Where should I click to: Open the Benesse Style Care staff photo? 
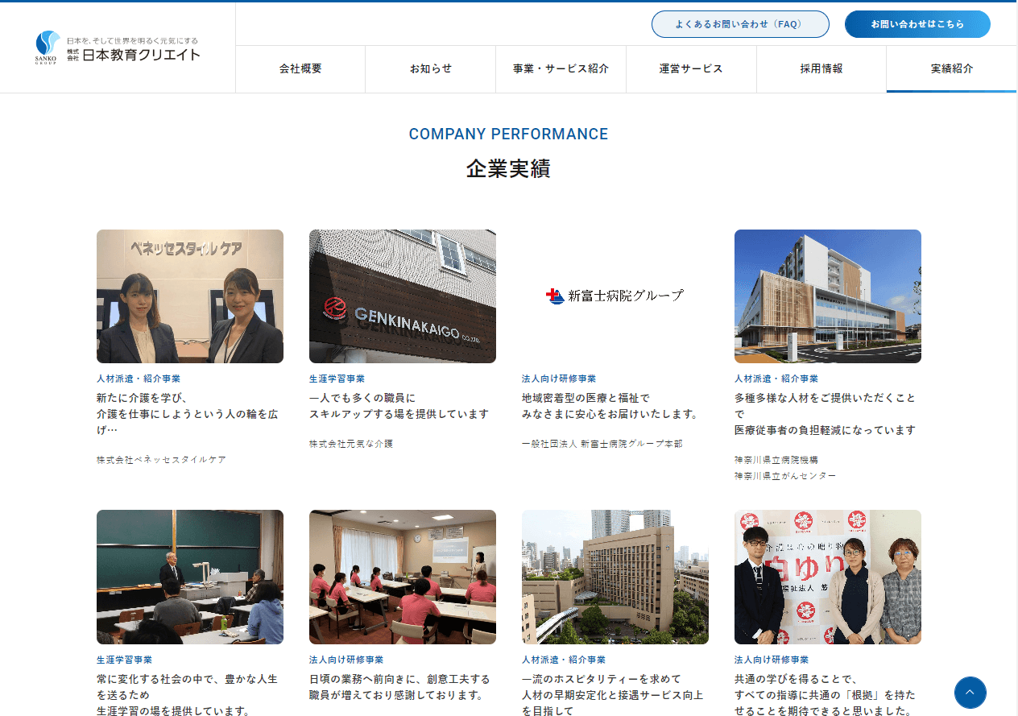[x=190, y=296]
